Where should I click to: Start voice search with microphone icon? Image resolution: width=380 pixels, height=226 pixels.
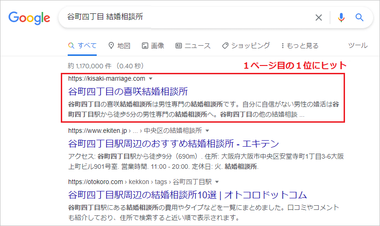[341, 18]
